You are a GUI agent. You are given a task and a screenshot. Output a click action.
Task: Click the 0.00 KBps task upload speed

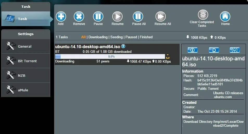163,61
